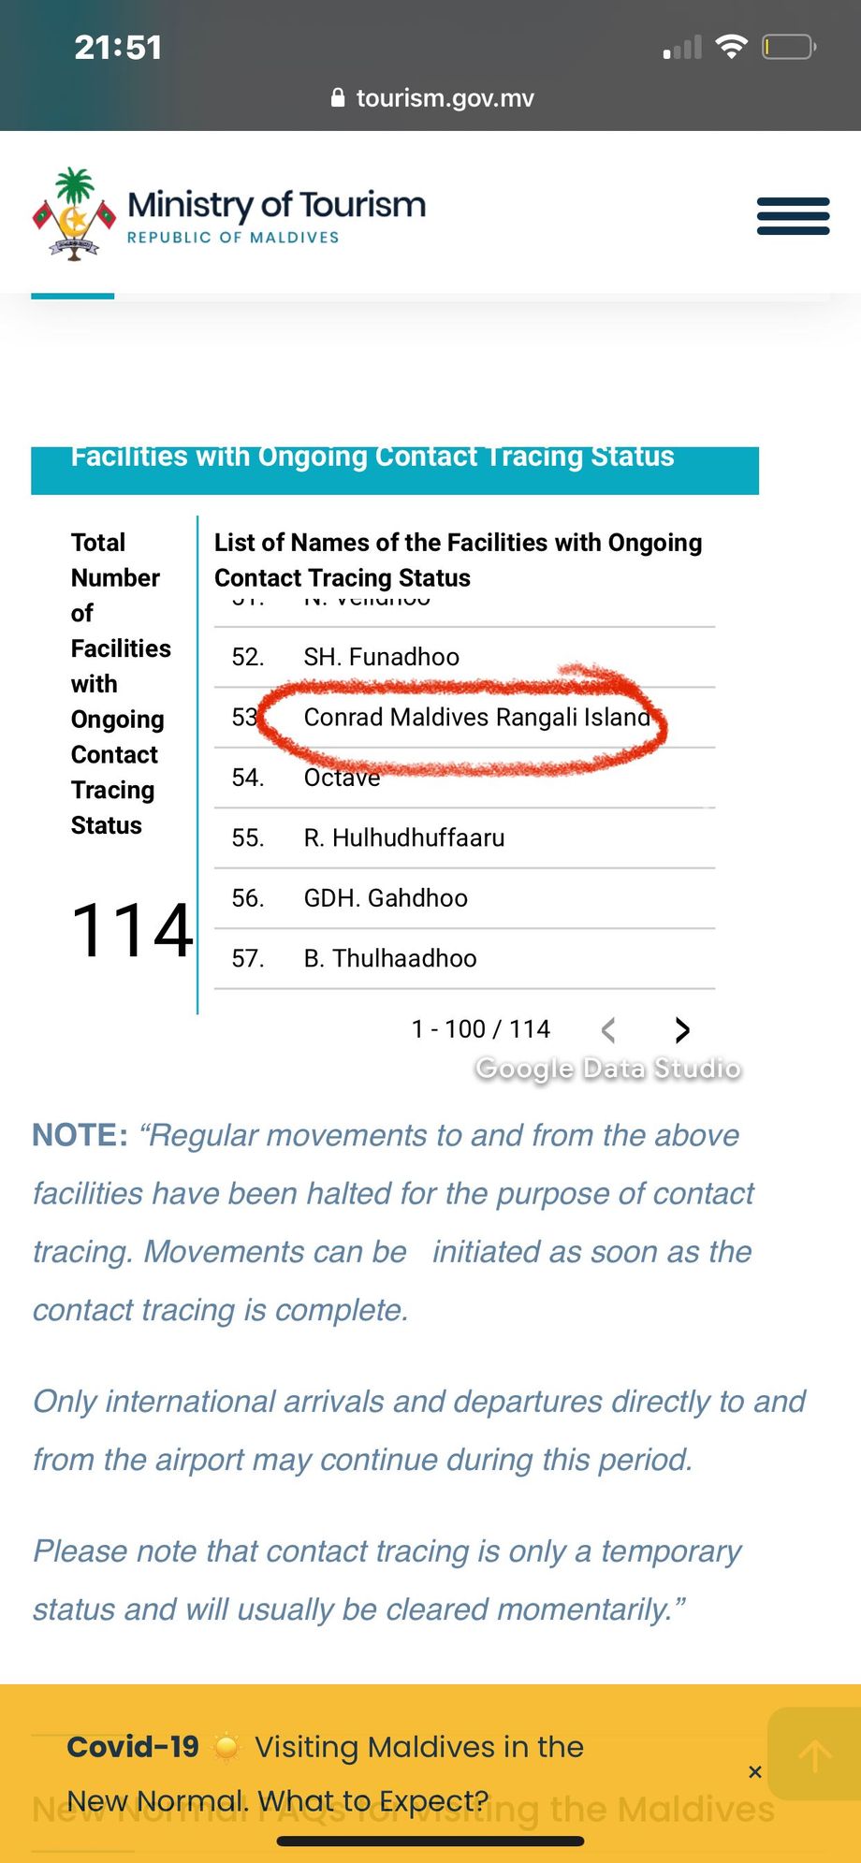Tap the Wi-Fi status icon
This screenshot has width=861, height=1863.
[731, 46]
